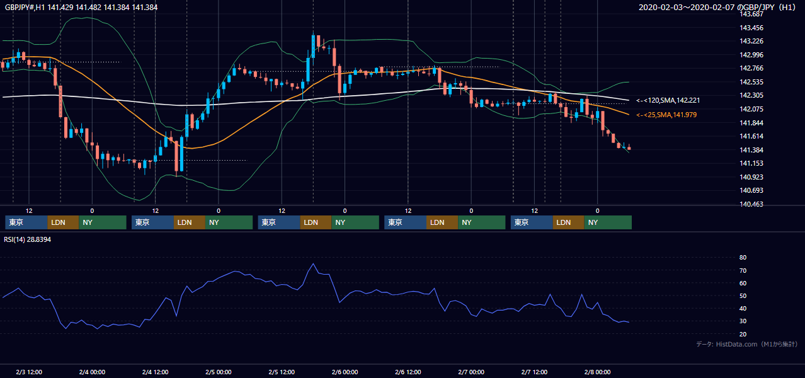Screen dimensions: 805x378
Task: Click the 143.456 price axis label
Action: 751,28
